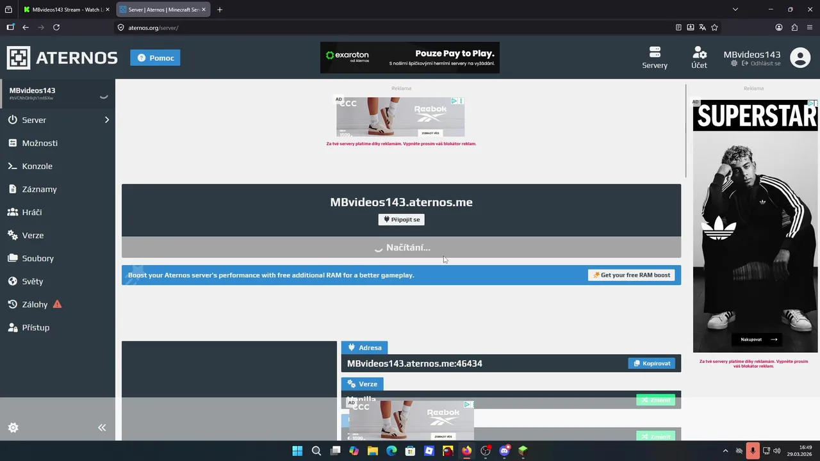
Task: Click the Adresa label tab
Action: click(x=364, y=348)
